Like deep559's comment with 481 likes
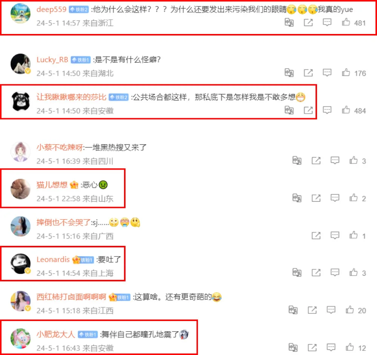The image size is (377, 355). coord(346,22)
